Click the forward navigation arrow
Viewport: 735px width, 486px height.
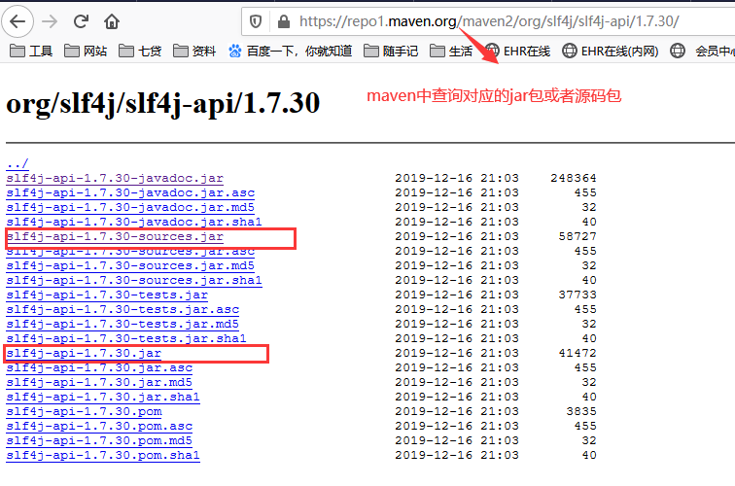[x=50, y=21]
